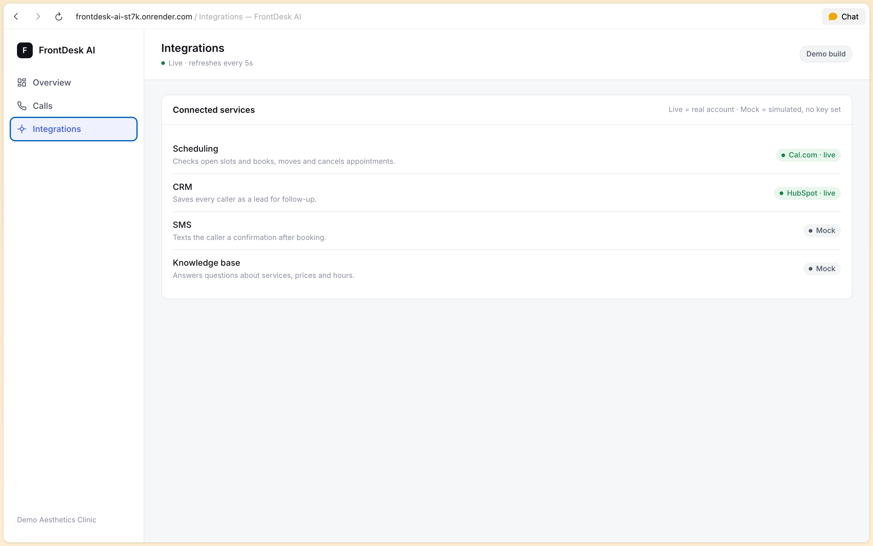The image size is (873, 546).
Task: Click the FrontDesk AI logo square
Action: coord(25,50)
